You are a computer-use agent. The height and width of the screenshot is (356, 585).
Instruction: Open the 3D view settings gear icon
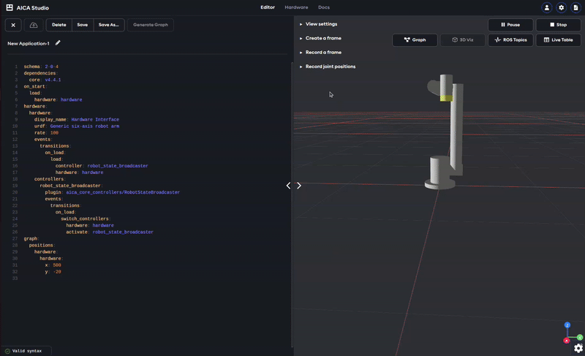point(578,348)
